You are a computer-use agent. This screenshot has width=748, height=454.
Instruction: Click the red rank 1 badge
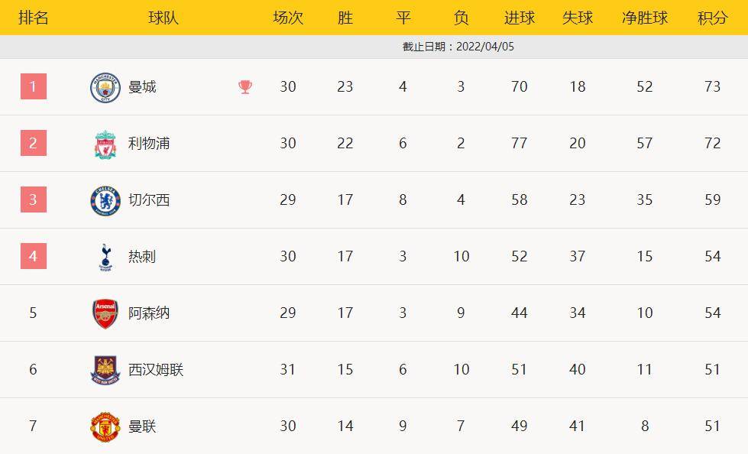[34, 86]
